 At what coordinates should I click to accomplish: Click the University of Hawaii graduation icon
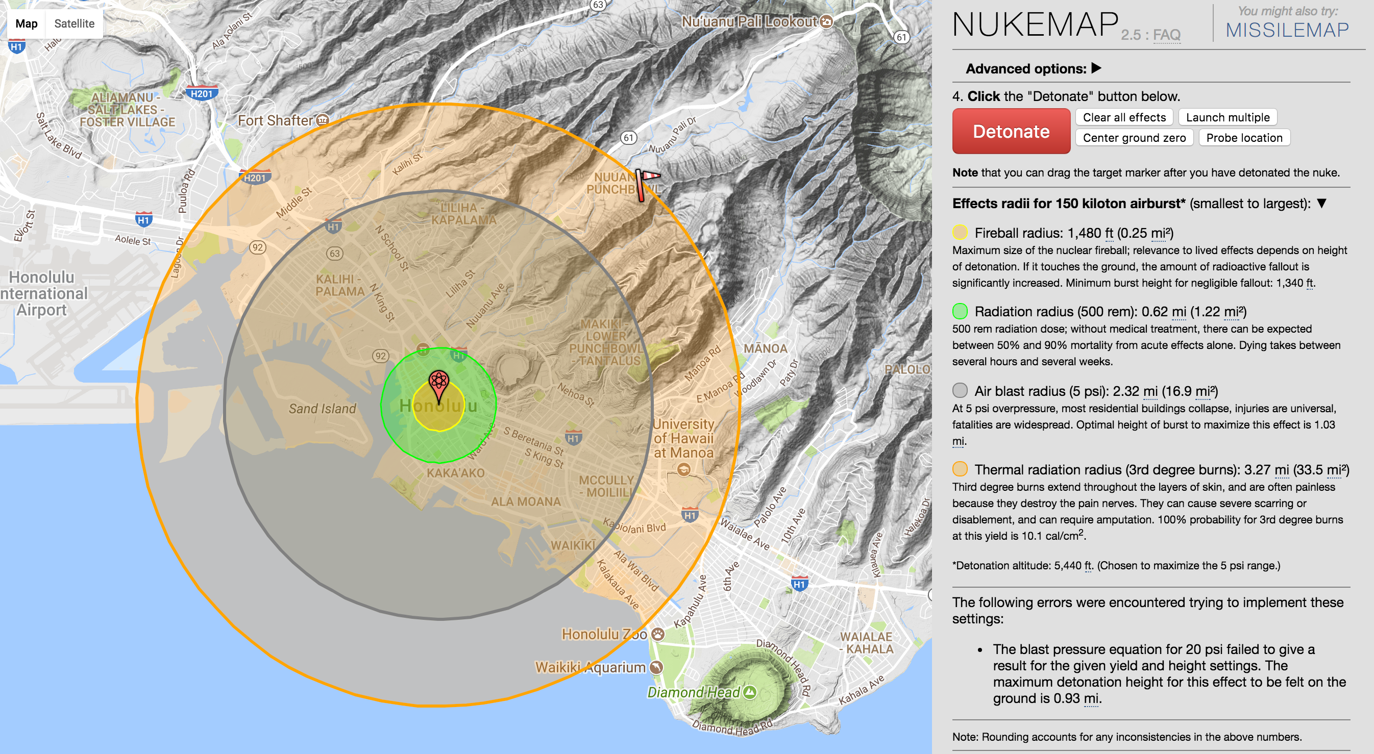[x=683, y=470]
